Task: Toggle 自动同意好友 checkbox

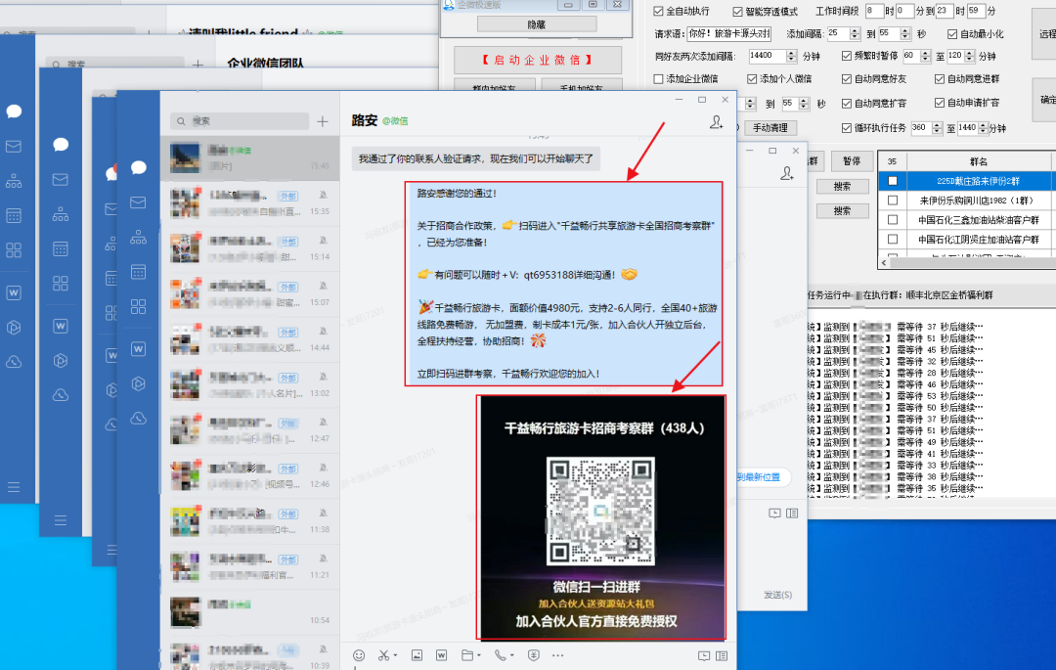Action: (x=847, y=79)
